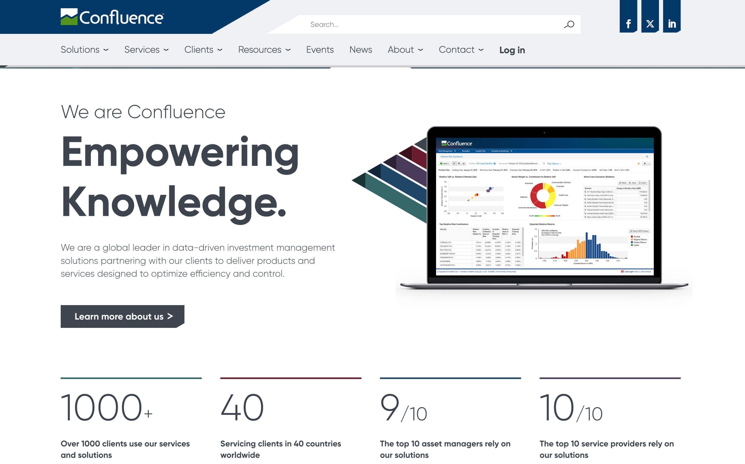745x464 pixels.
Task: Open the Facebook social icon
Action: (628, 16)
